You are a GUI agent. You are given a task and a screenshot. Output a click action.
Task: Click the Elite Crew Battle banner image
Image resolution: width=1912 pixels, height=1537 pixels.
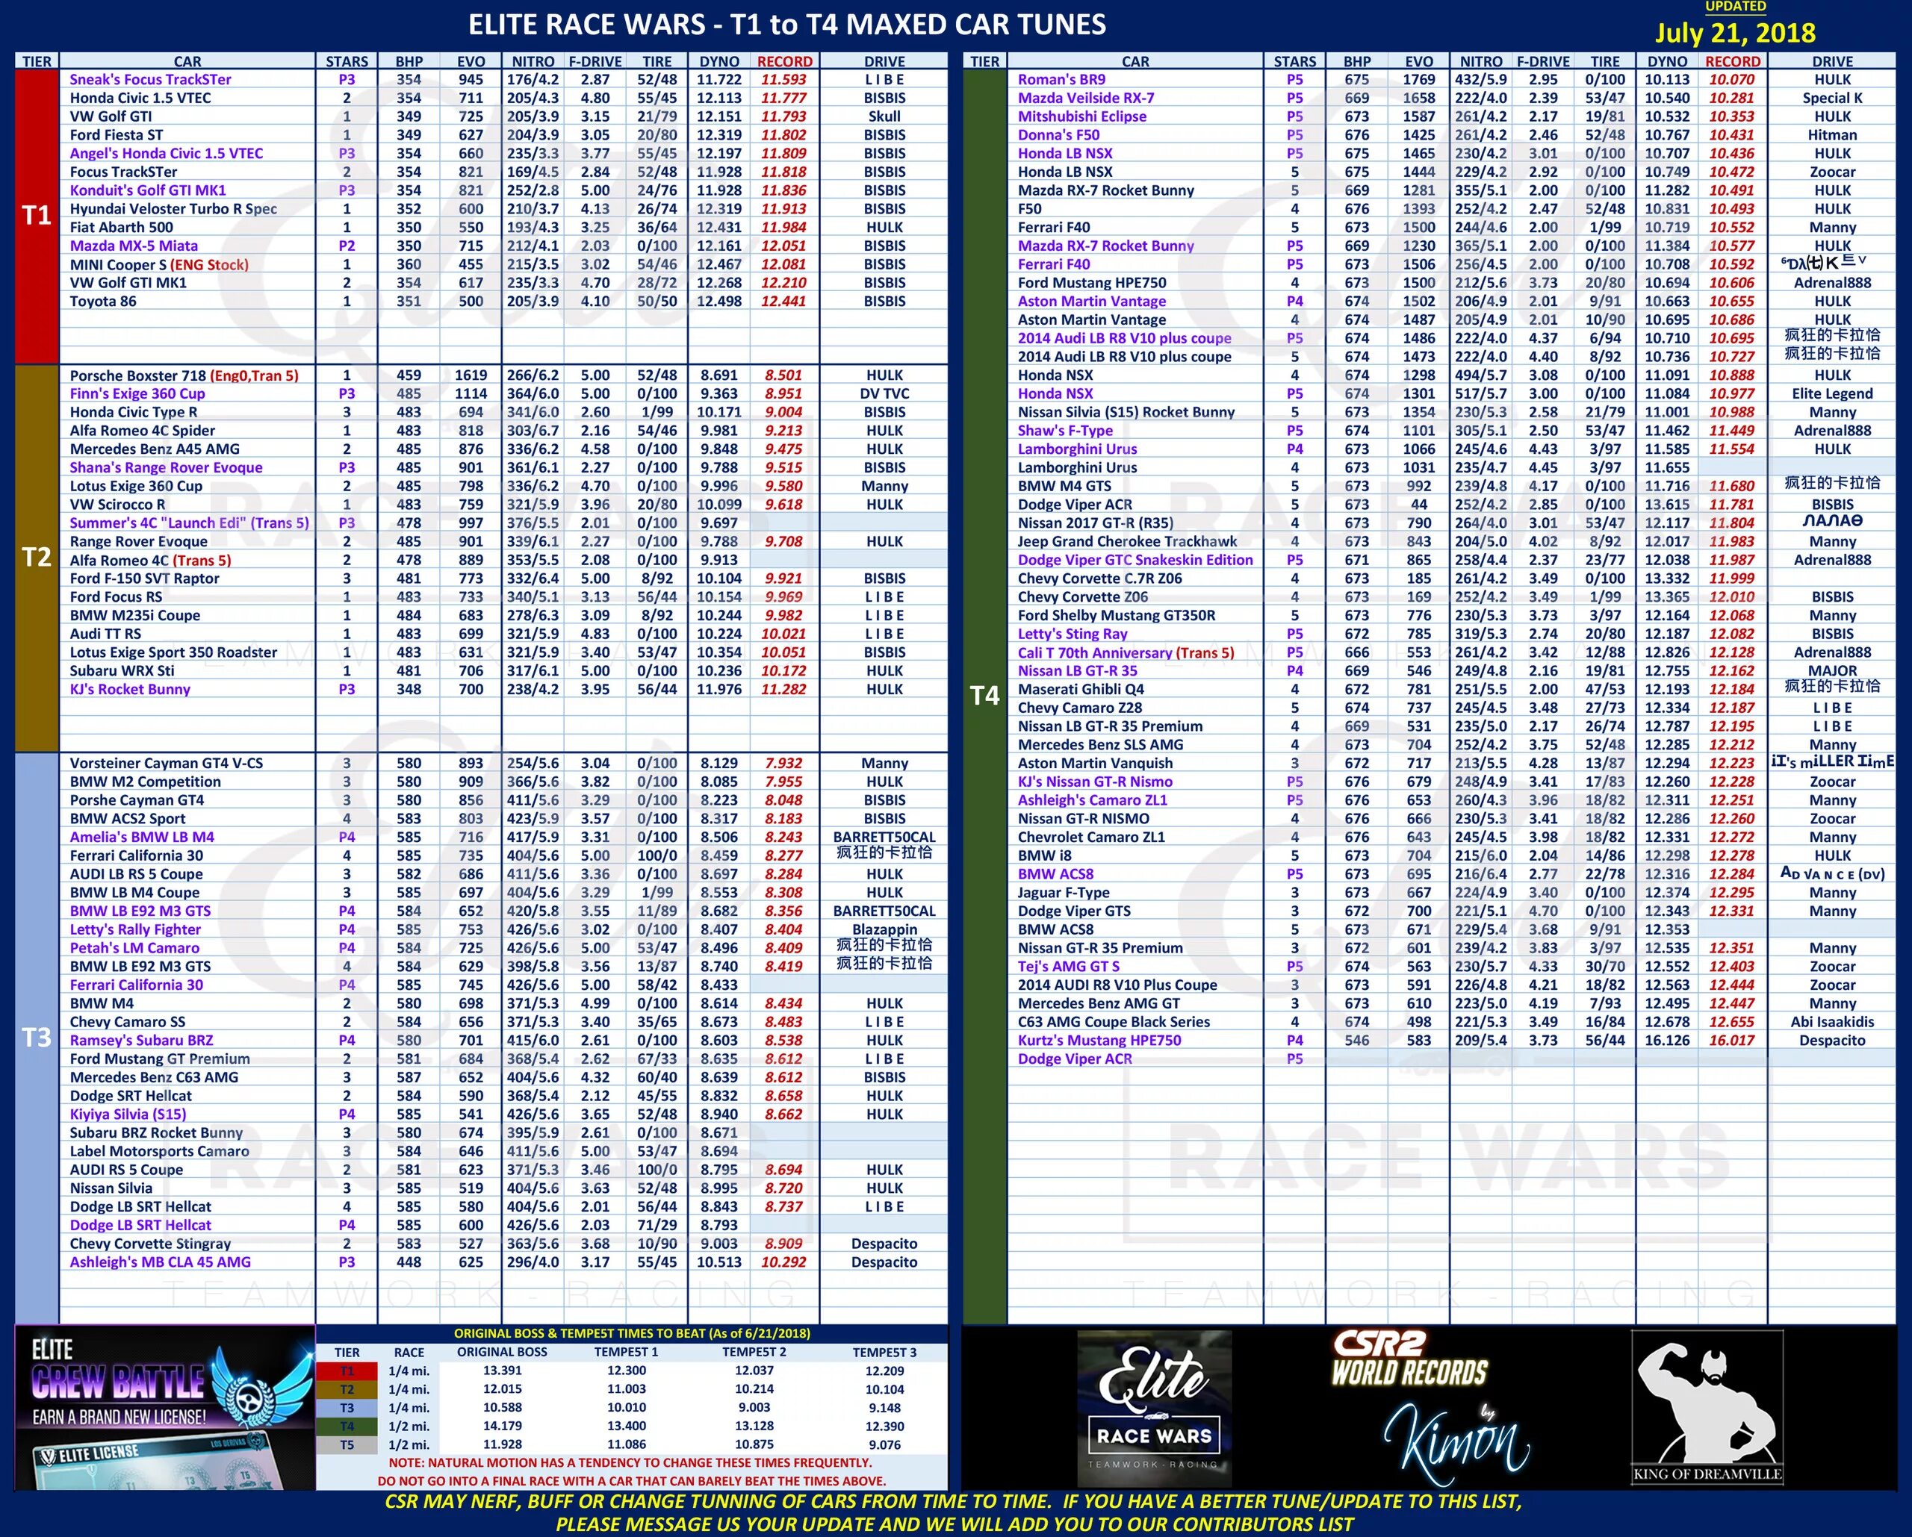165,1408
